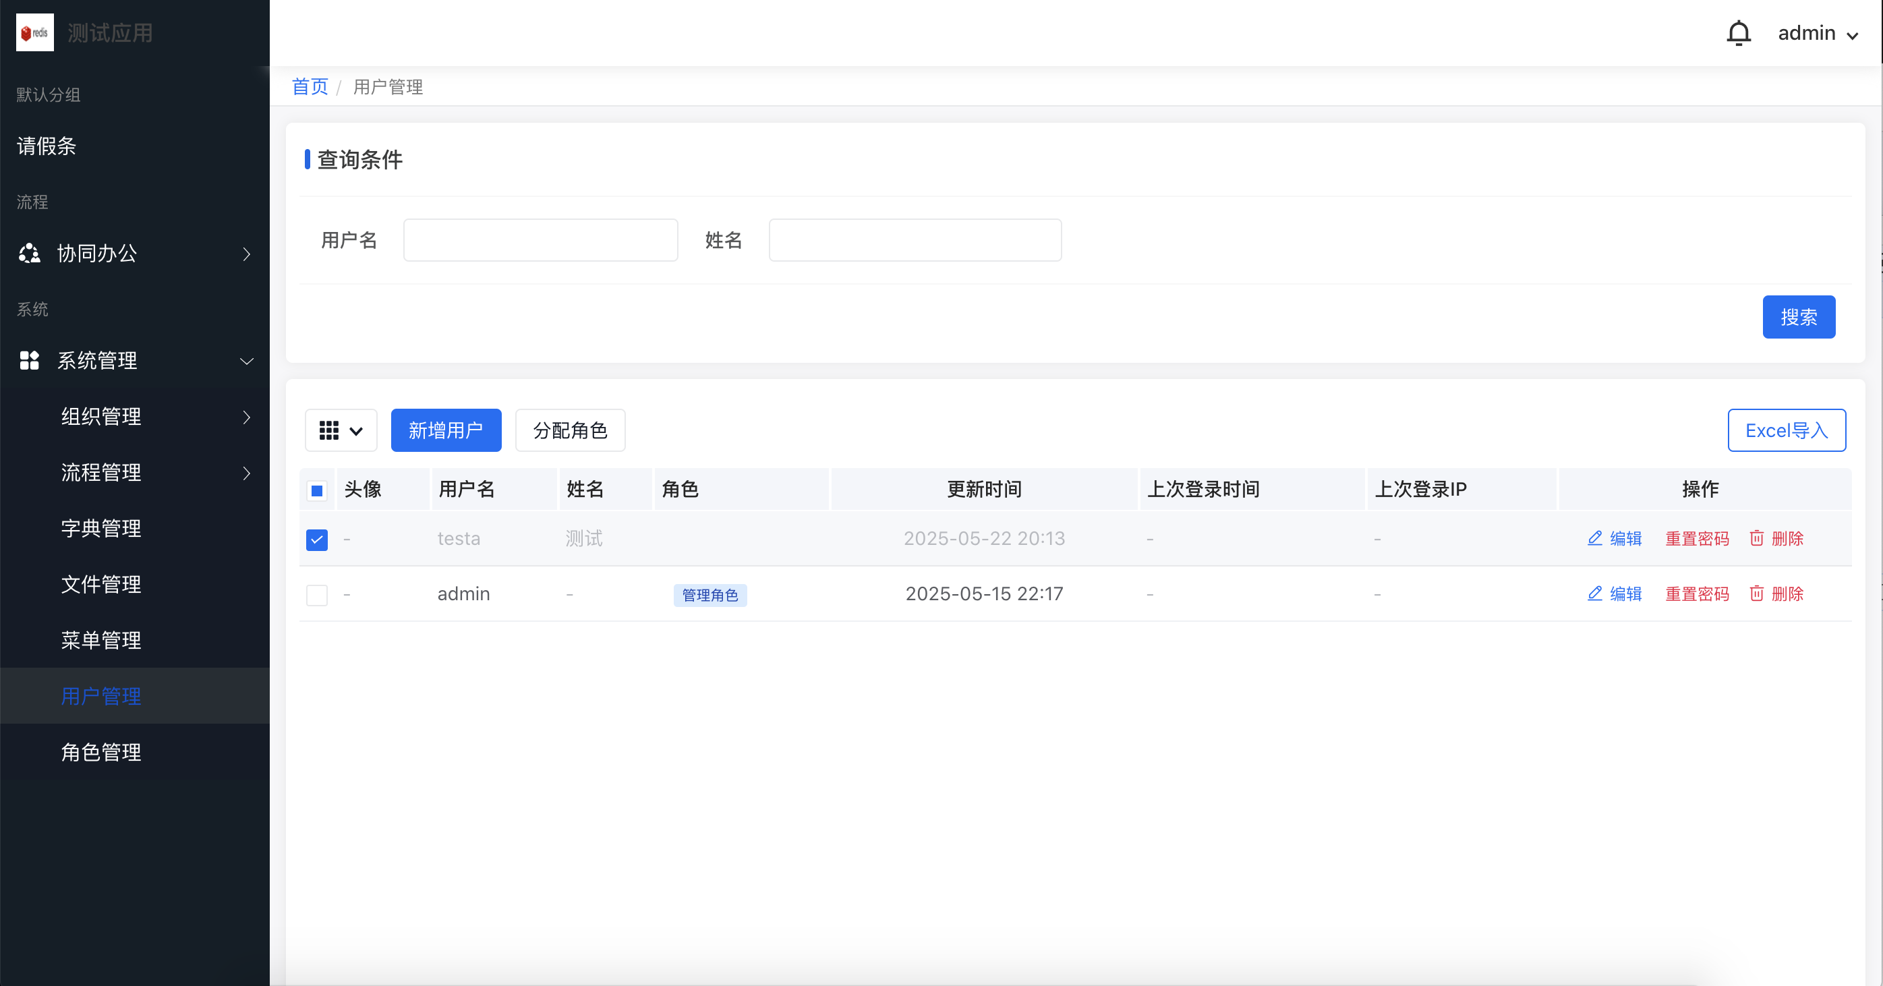Click the 首页 breadcrumb link
This screenshot has width=1883, height=986.
(x=310, y=87)
